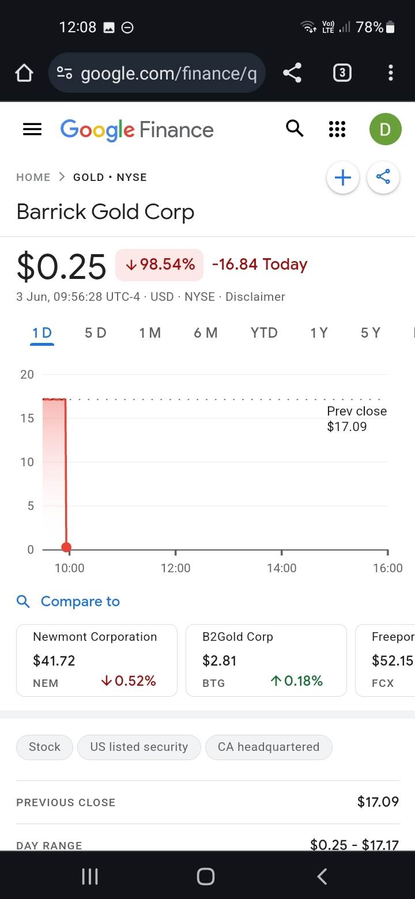Show the YTD chart range
Viewport: 415px width, 899px height.
(x=264, y=333)
